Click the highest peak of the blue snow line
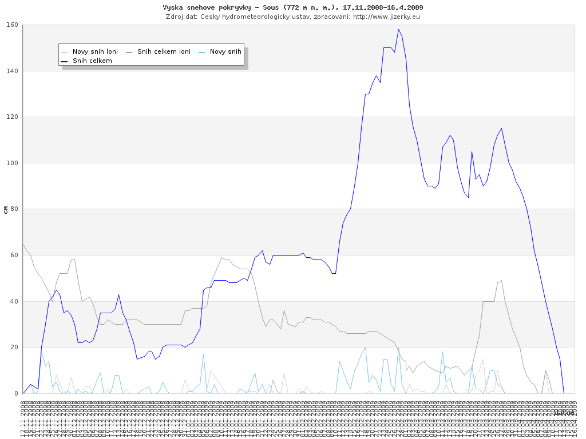 (398, 30)
